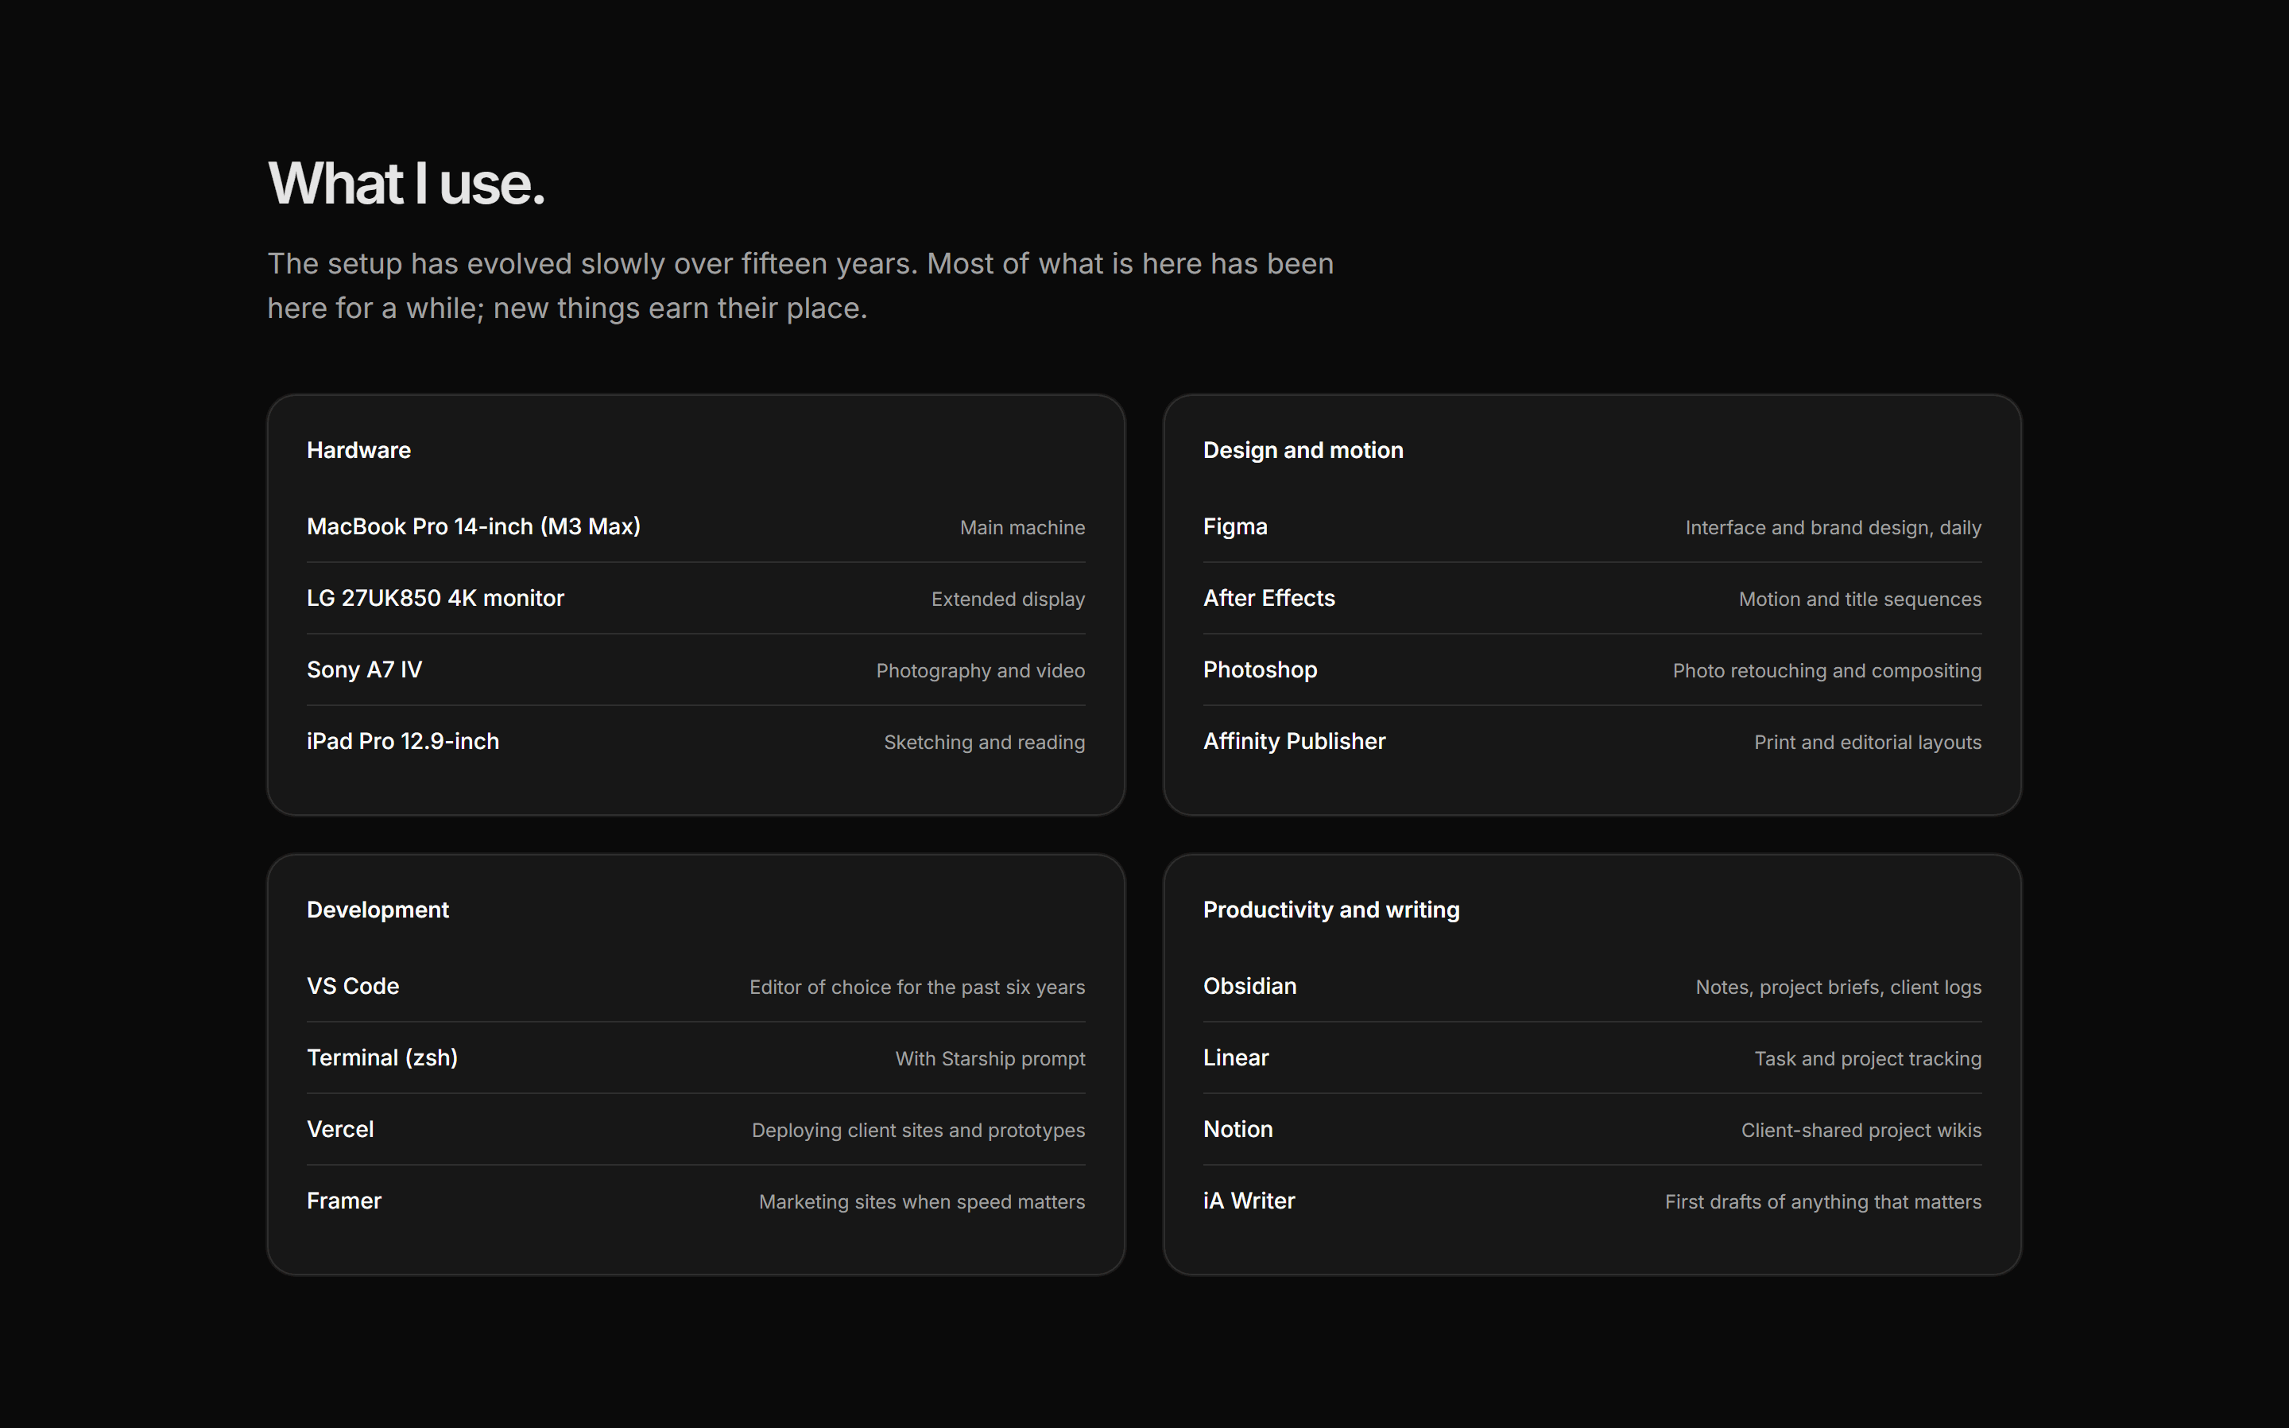This screenshot has height=1428, width=2289.
Task: Click the 'Main machine' description
Action: coord(1022,528)
